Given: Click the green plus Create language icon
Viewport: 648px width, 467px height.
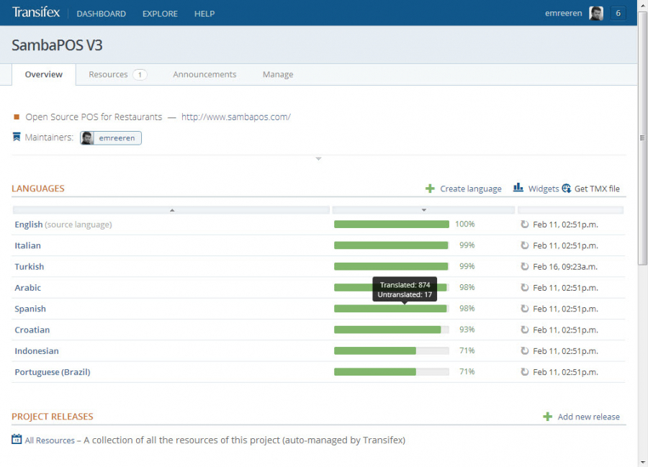Looking at the screenshot, I should [x=430, y=189].
